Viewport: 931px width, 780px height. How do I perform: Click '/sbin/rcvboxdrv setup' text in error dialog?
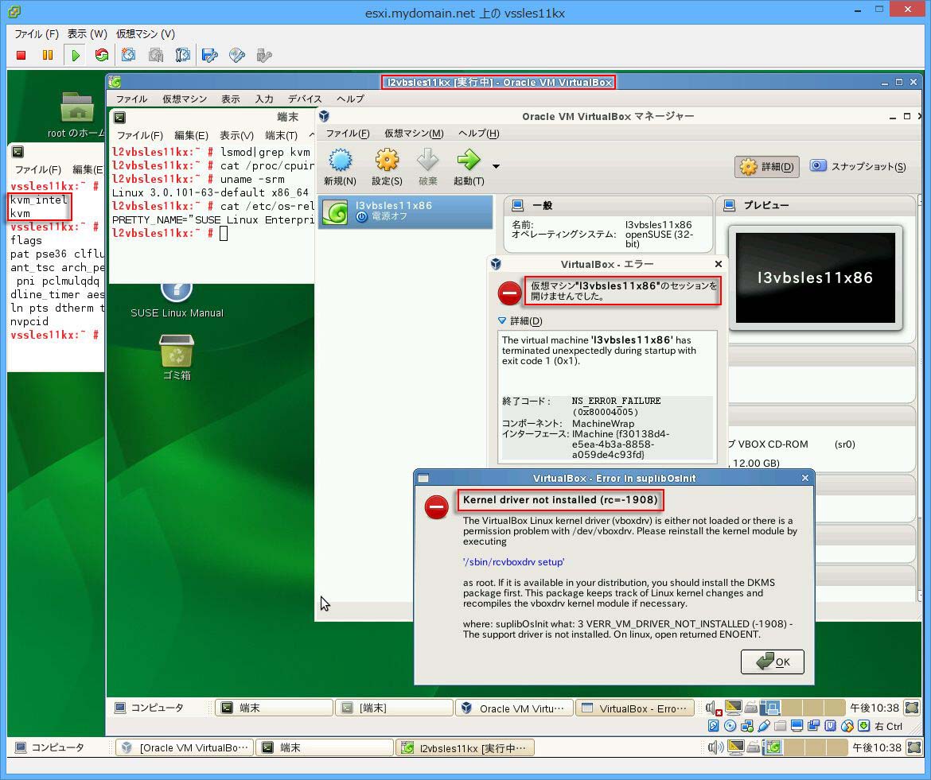tap(513, 561)
